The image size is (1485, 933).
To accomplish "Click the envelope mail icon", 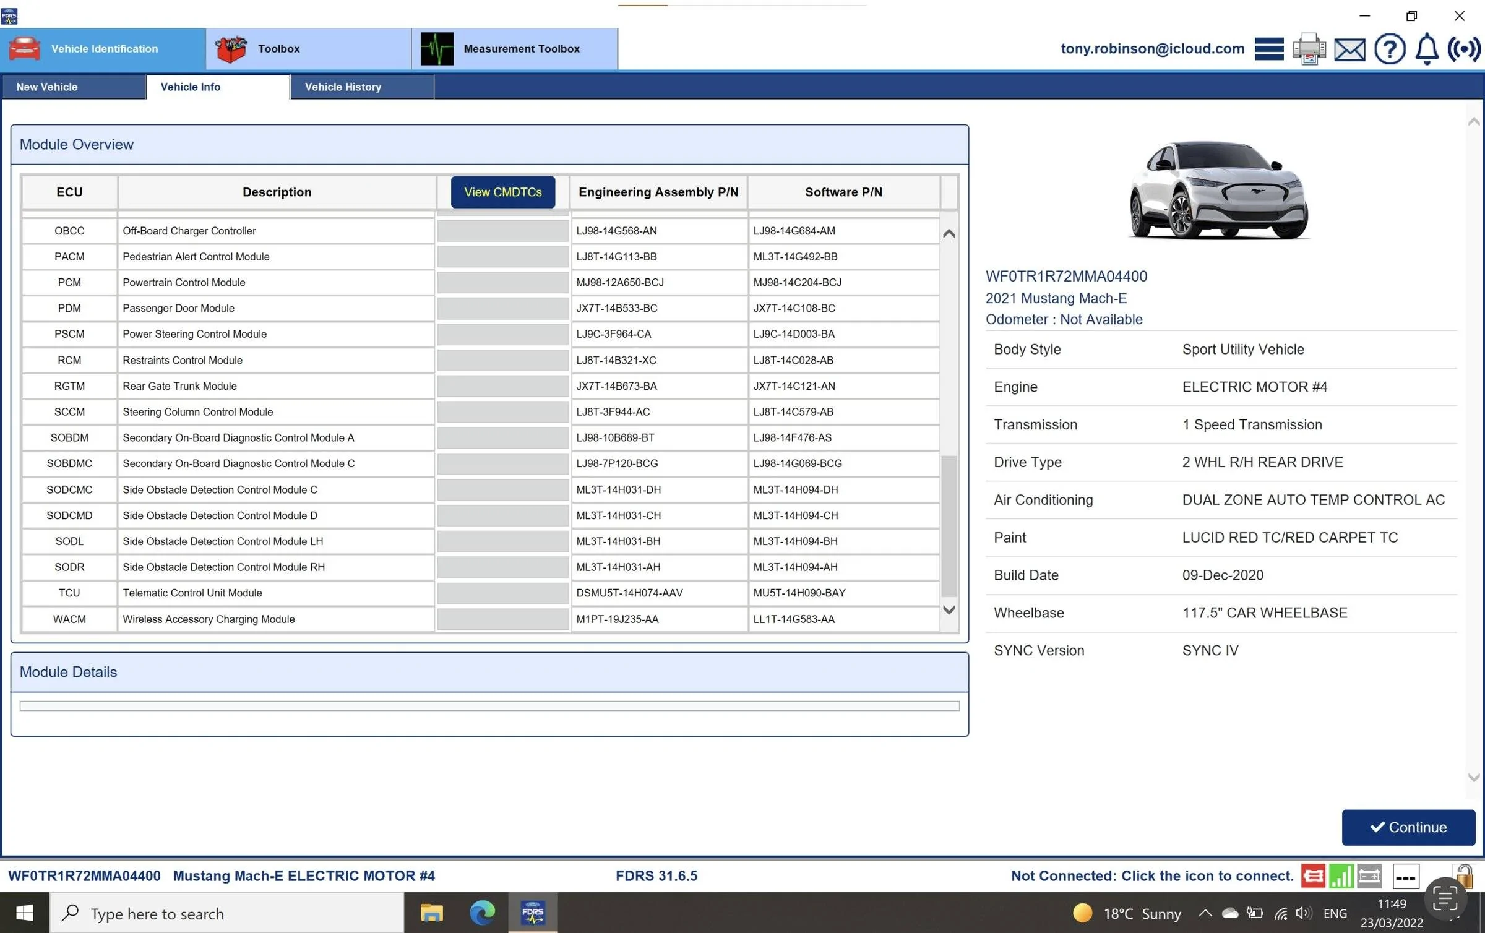I will (x=1349, y=49).
